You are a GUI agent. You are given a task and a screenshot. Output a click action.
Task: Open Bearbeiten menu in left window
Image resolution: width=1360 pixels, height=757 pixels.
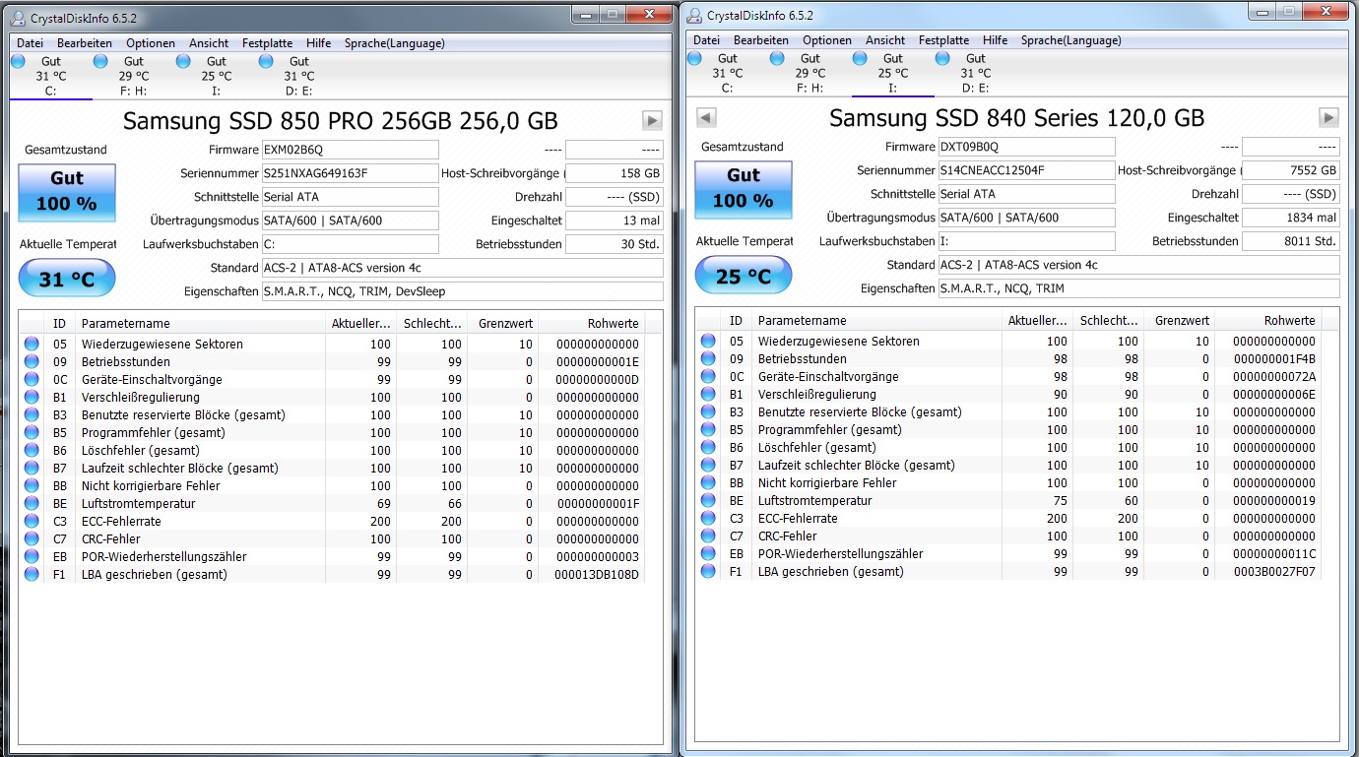coord(85,43)
